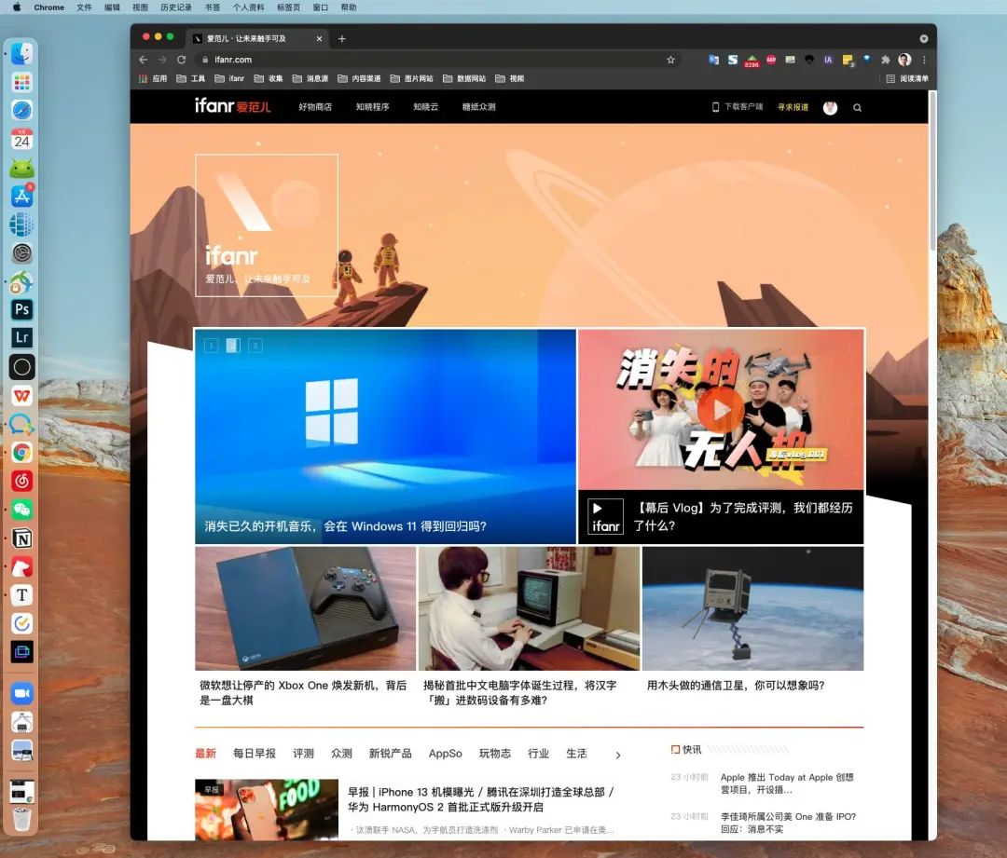Screen dimensions: 1007x858
Task: Click 好物商店 in ifanr navigation
Action: (x=315, y=107)
